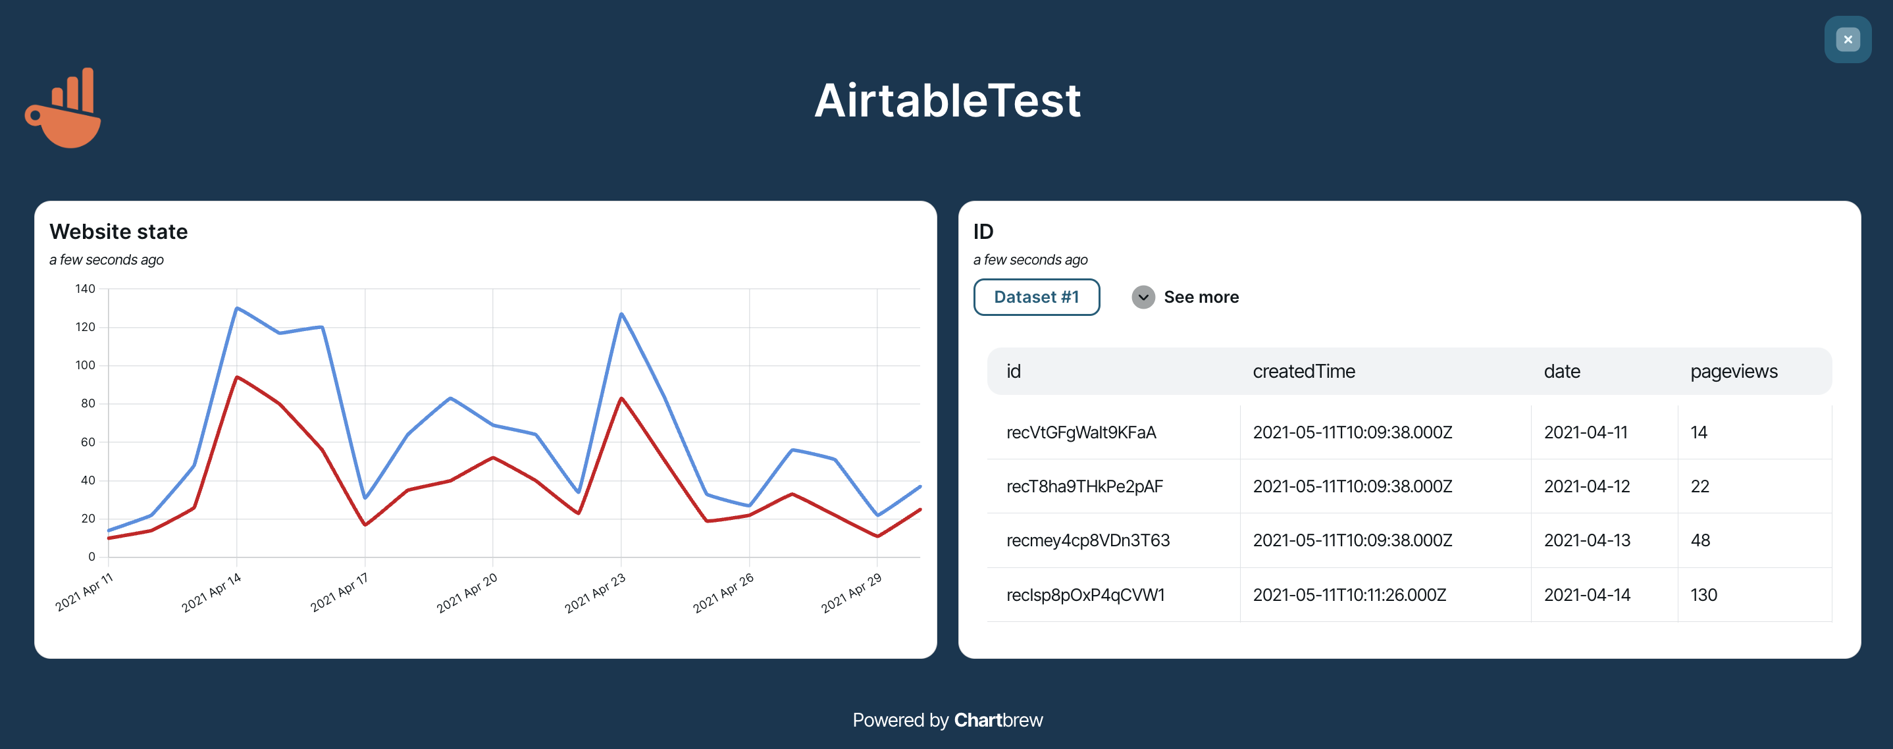Click the row with id recVtGFgWalt9KFaA
This screenshot has height=749, width=1893.
pos(1081,432)
